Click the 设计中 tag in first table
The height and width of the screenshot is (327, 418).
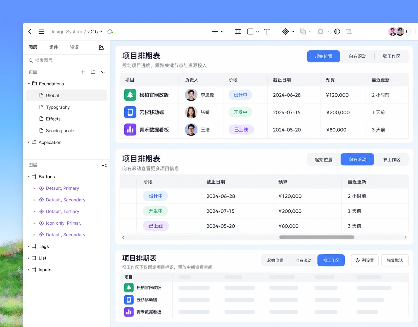pos(240,95)
